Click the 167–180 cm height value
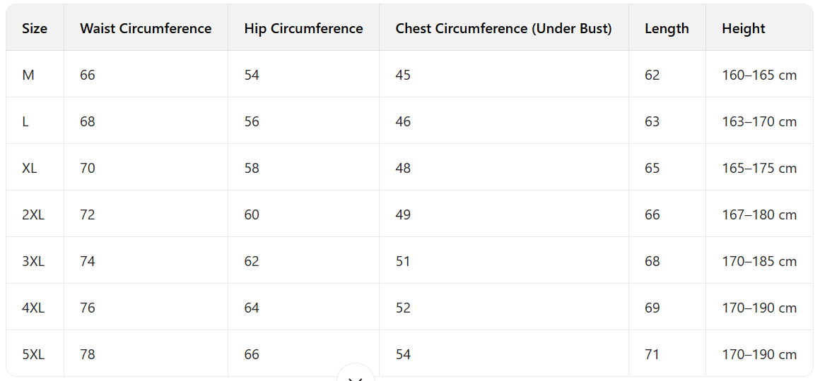 click(x=759, y=214)
